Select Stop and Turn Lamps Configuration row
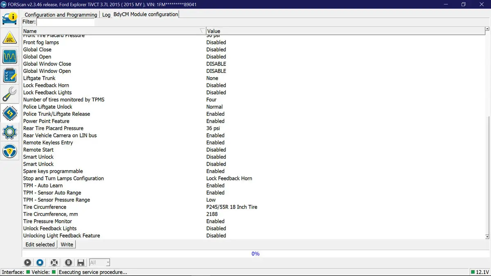 tap(253, 178)
